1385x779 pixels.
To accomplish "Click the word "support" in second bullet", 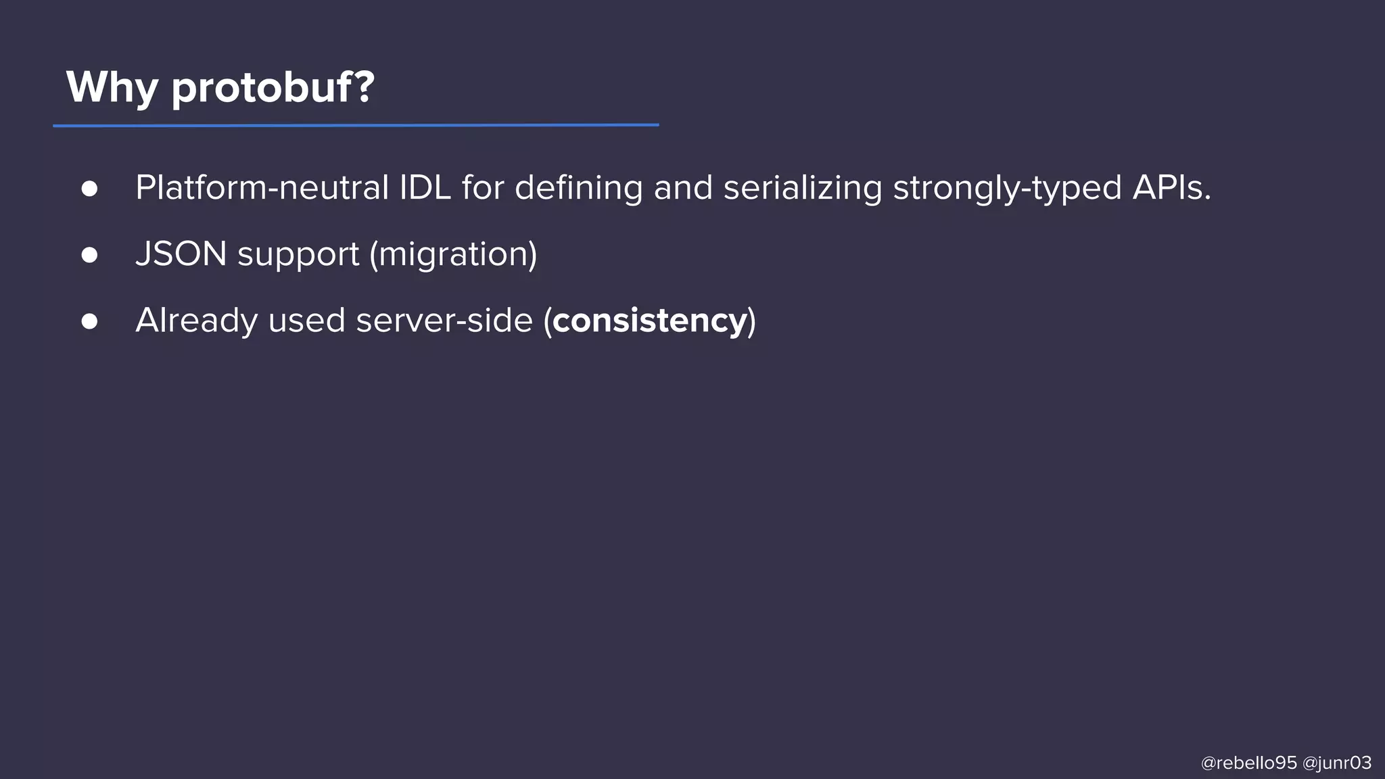I will click(298, 256).
